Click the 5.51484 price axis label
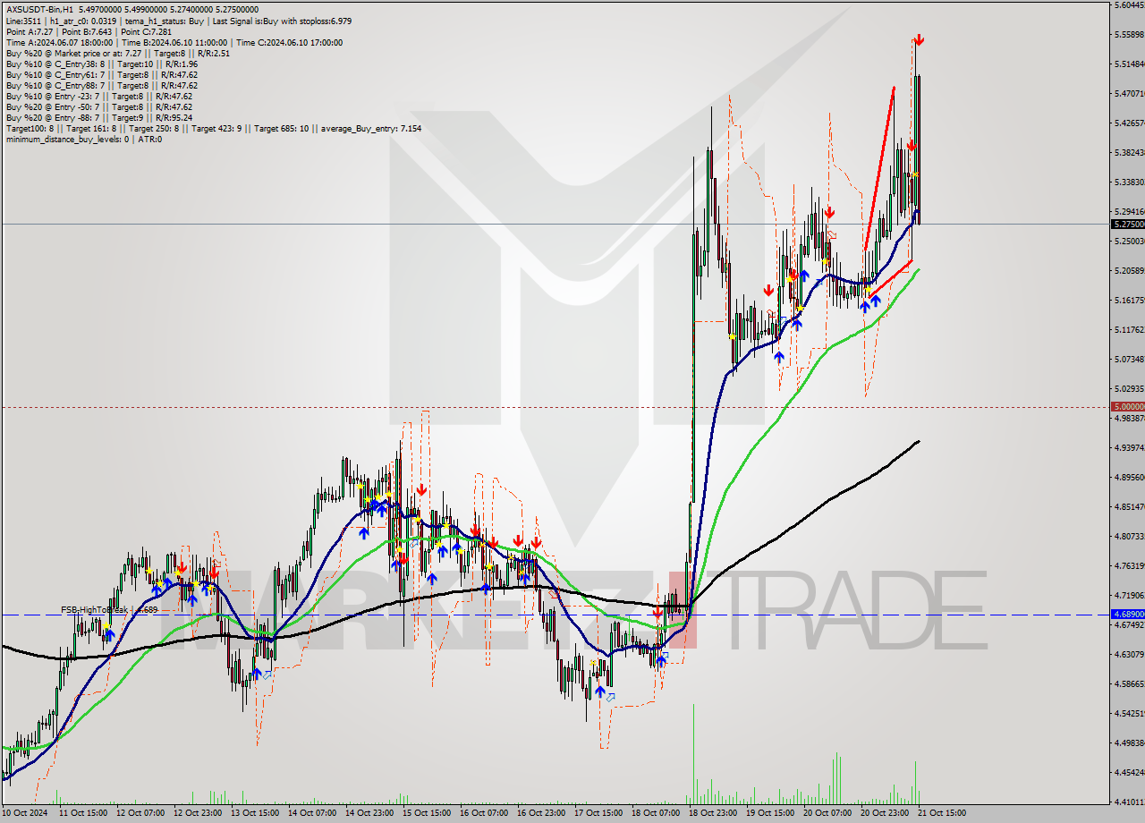1145x823 pixels. tap(1128, 64)
